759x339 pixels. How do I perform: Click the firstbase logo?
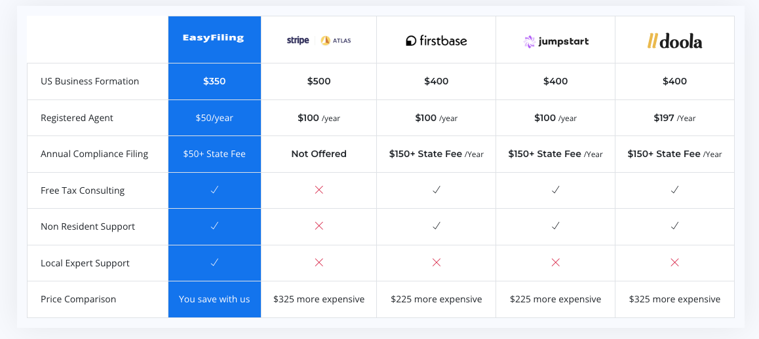tap(436, 41)
